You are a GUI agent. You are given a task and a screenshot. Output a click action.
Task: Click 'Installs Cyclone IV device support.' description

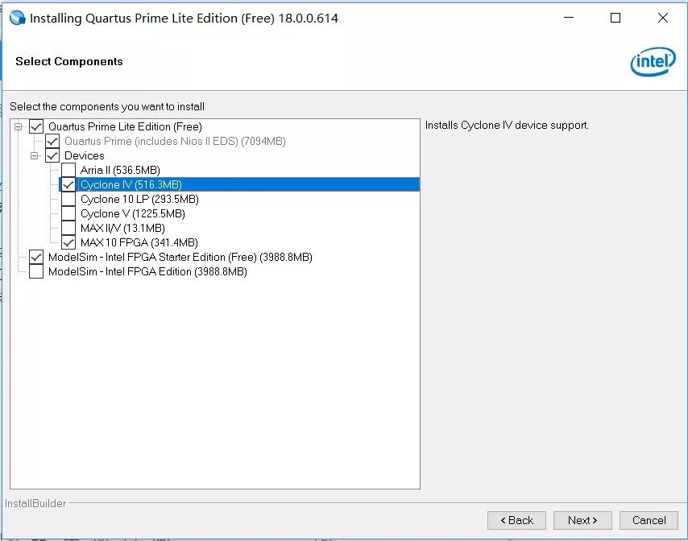pyautogui.click(x=507, y=126)
